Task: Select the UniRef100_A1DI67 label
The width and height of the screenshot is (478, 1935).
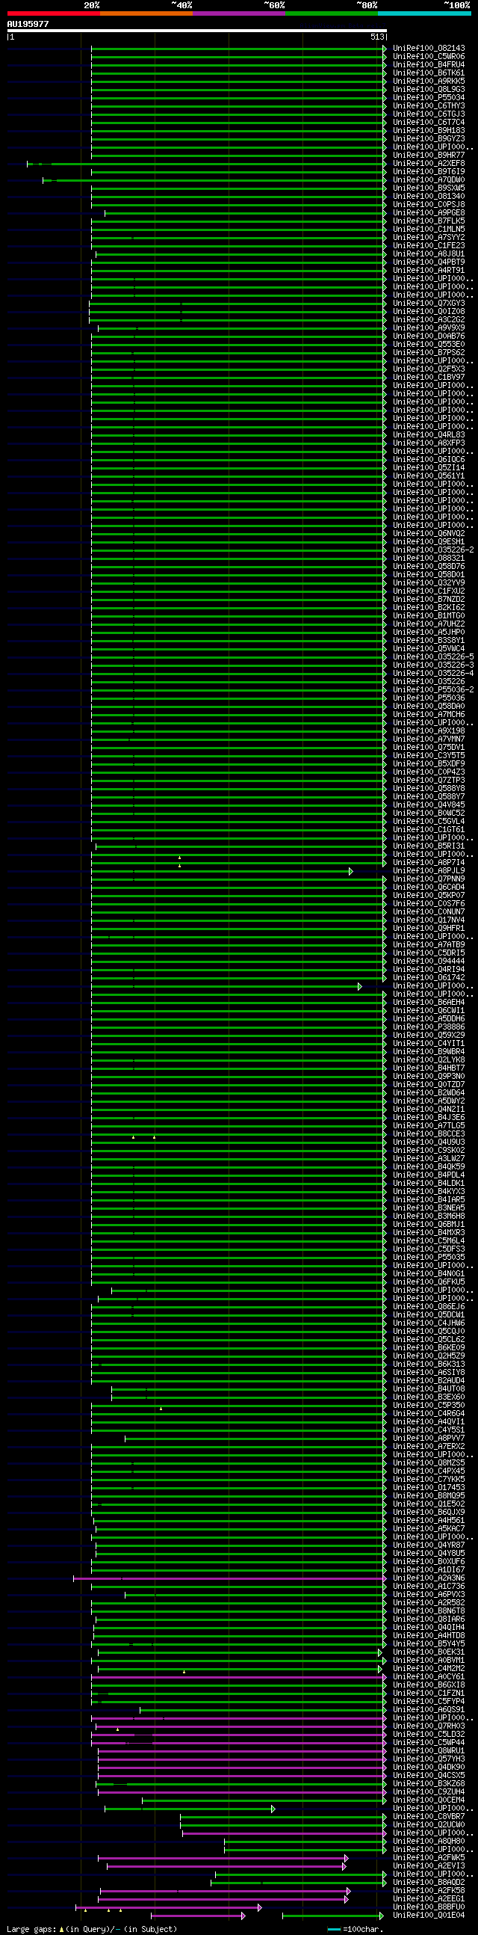Action: tap(429, 1570)
